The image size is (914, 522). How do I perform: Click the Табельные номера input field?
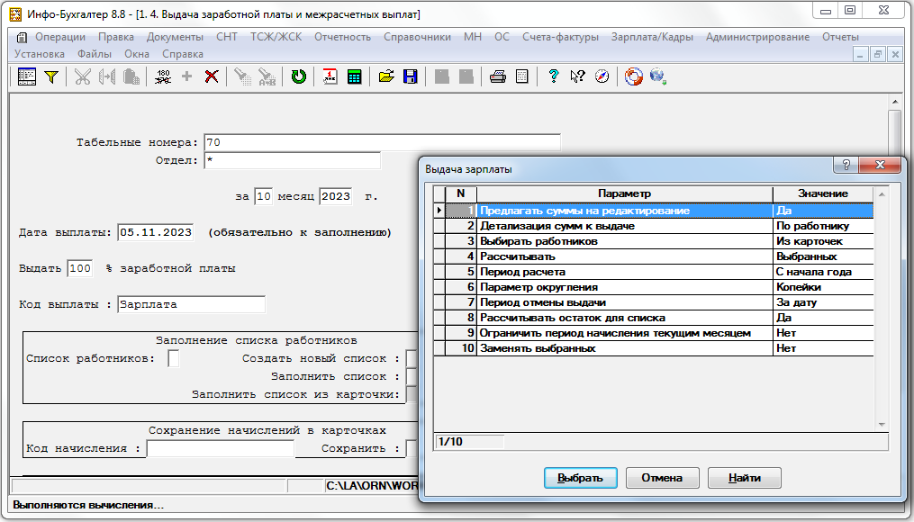point(383,142)
